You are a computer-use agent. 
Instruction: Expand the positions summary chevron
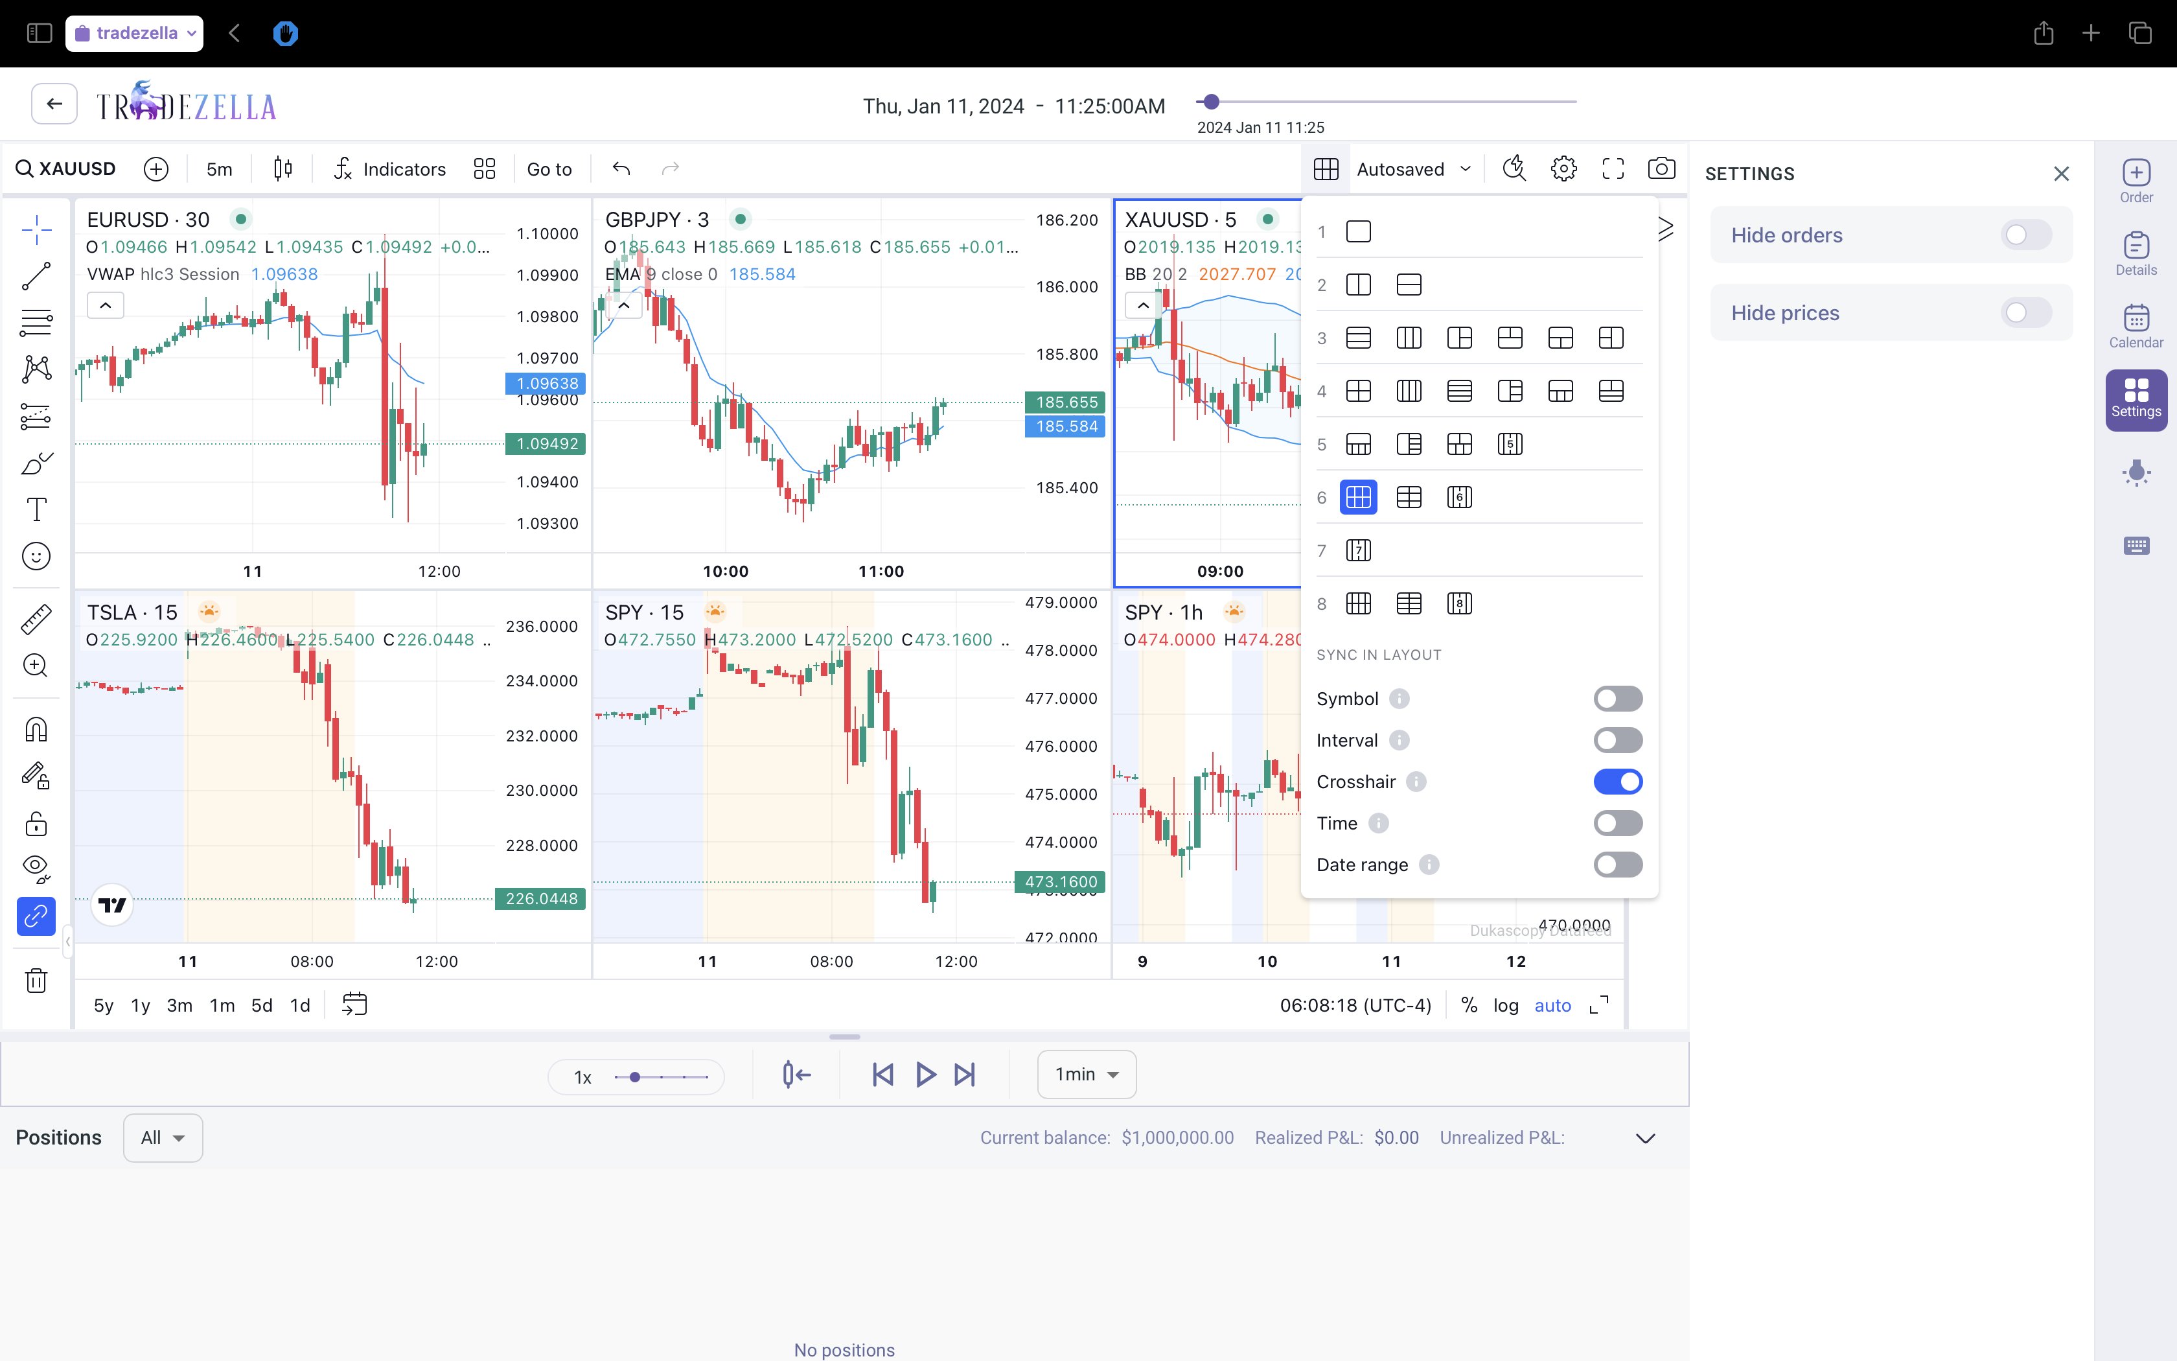(1644, 1138)
